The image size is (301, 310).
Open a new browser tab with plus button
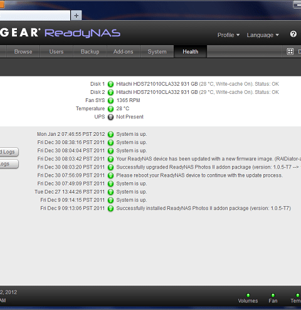pyautogui.click(x=77, y=16)
